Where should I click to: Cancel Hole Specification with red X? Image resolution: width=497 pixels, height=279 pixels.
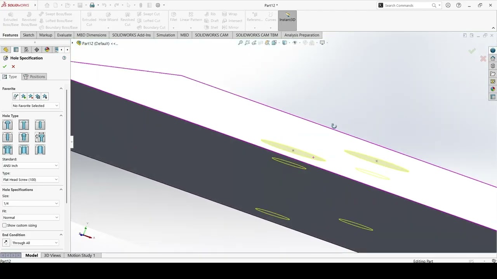(x=13, y=67)
